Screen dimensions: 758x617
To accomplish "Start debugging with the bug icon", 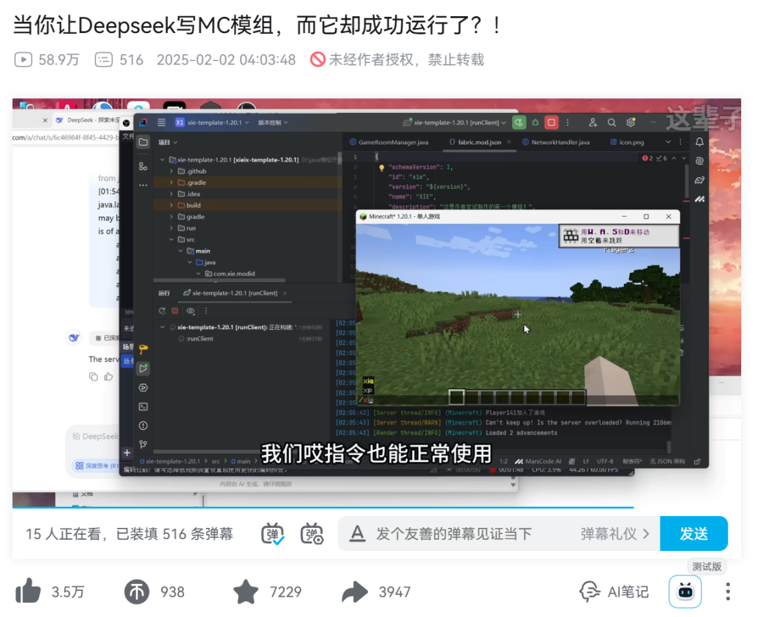I will tap(535, 122).
